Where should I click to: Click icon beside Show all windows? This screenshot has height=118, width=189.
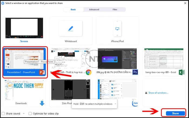coord(146,93)
